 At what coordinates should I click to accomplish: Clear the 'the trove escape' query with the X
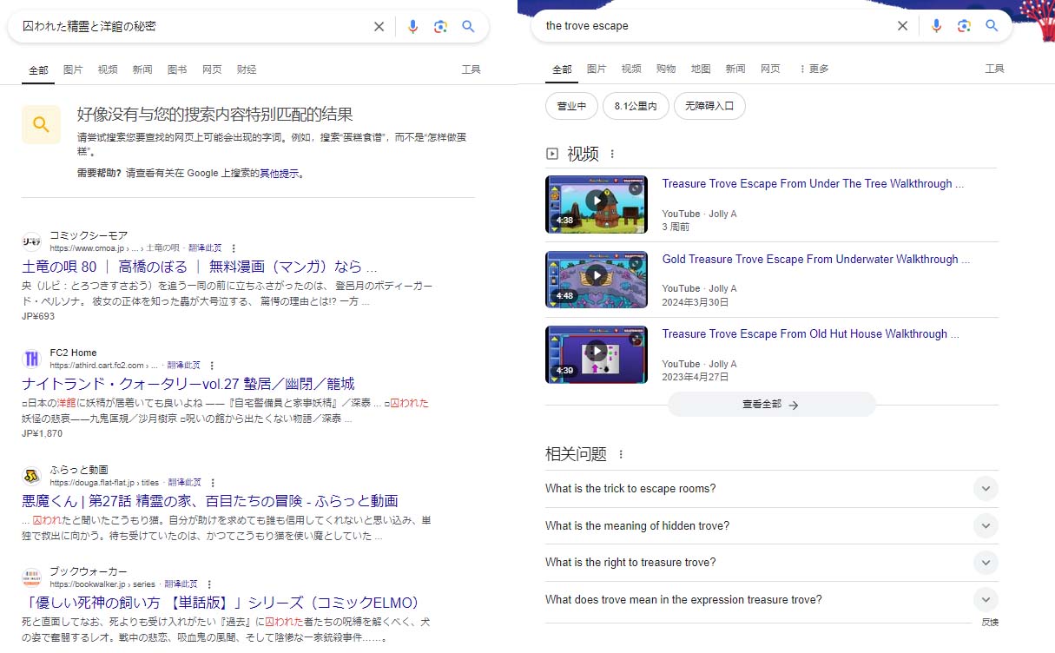(x=902, y=26)
